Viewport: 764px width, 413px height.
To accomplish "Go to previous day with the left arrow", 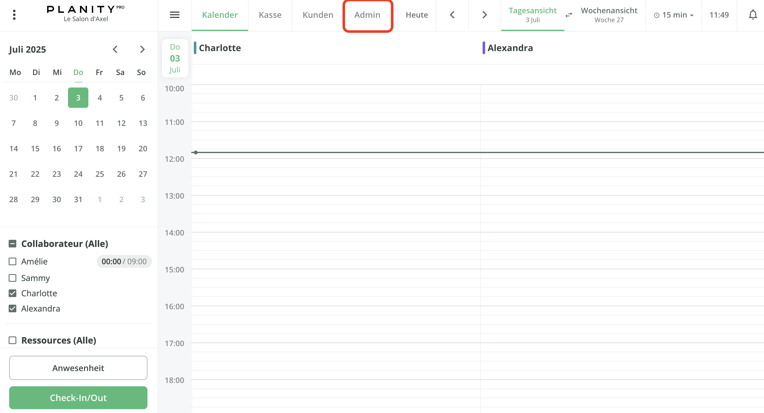I will pos(452,14).
